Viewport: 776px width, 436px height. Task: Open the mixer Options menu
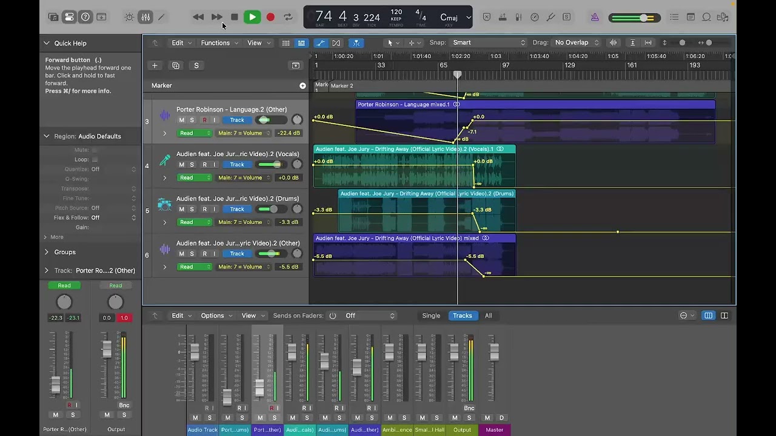[216, 315]
